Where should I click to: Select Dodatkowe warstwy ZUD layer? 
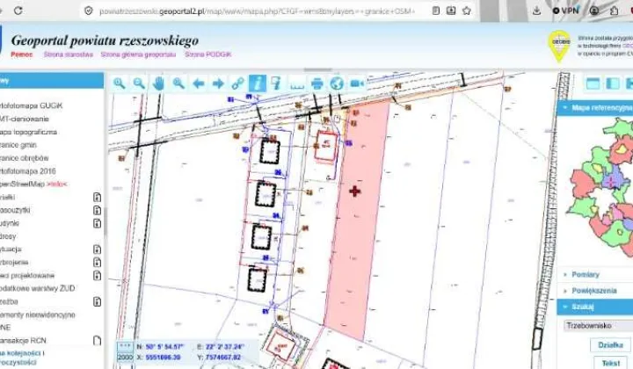(x=37, y=288)
